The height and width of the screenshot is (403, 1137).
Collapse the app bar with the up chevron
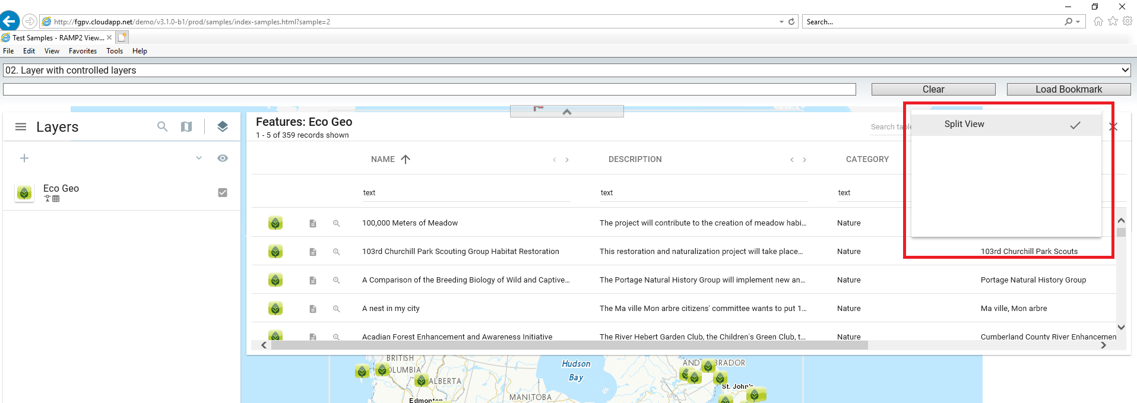click(x=567, y=112)
